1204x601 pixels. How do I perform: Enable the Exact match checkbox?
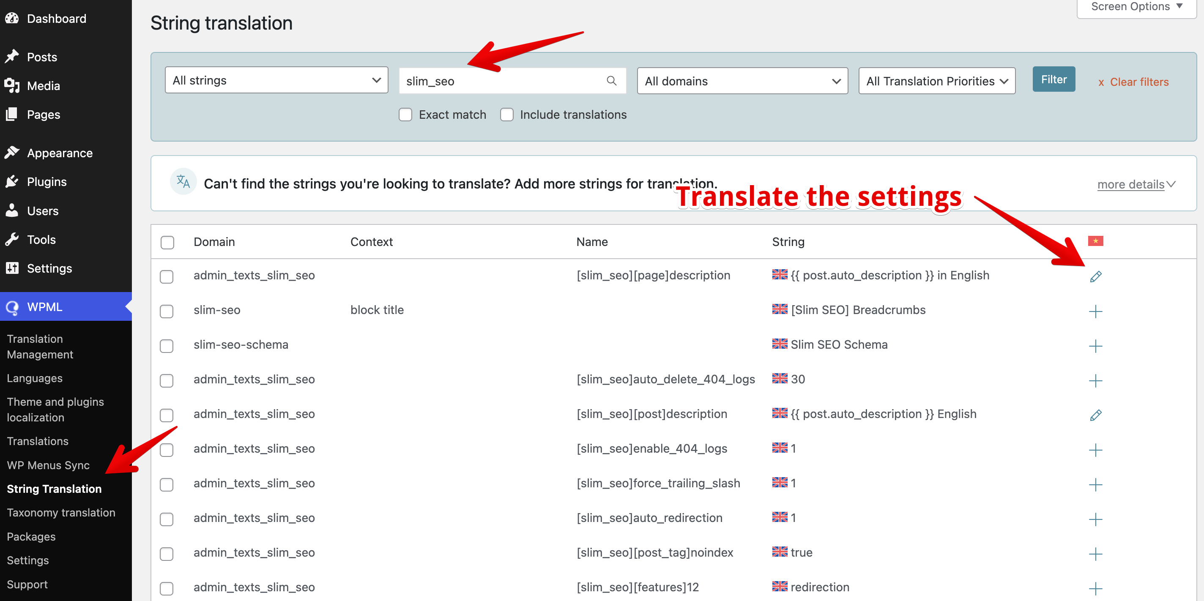pyautogui.click(x=405, y=115)
